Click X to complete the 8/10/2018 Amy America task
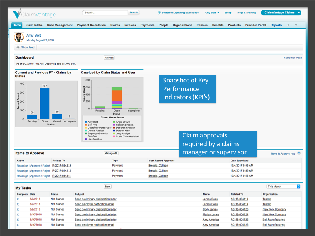This screenshot has width=315, height=236. pyautogui.click(x=18, y=220)
